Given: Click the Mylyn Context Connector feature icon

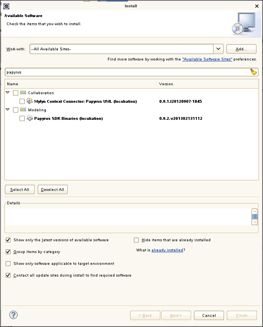Looking at the screenshot, I should pyautogui.click(x=30, y=101).
